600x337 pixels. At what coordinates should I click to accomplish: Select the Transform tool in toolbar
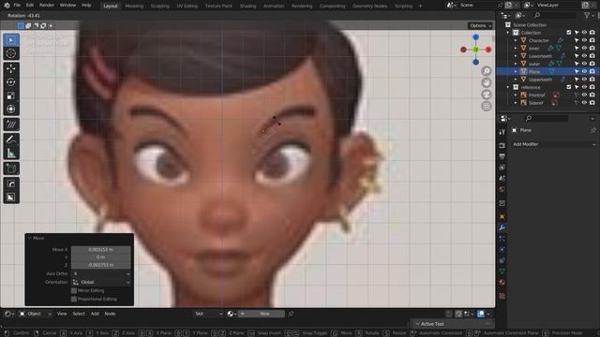pos(11,109)
